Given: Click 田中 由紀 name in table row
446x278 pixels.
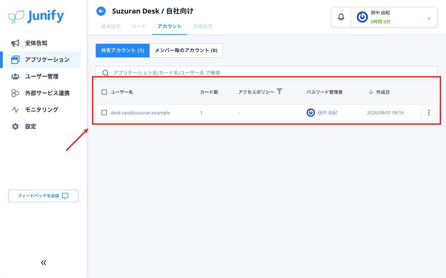Looking at the screenshot, I should [328, 113].
